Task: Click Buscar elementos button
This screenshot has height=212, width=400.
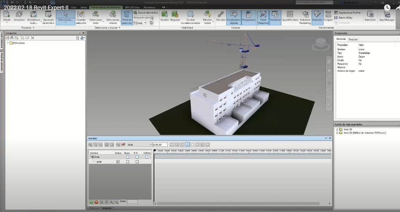Action: pyautogui.click(x=146, y=13)
